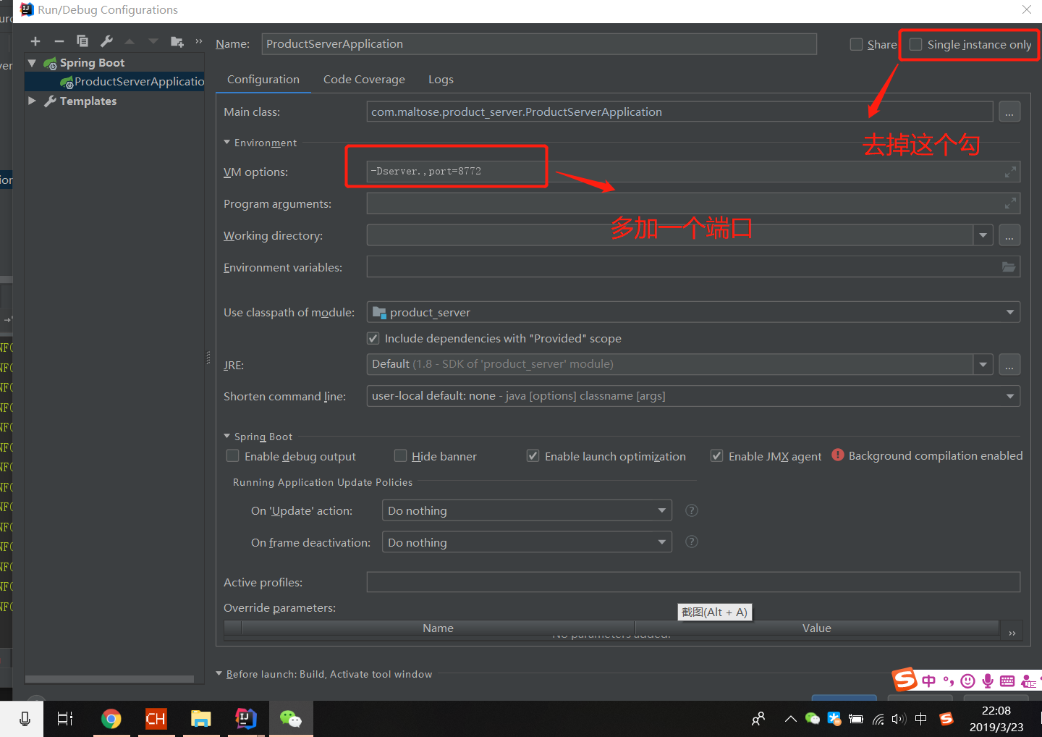
Task: Open JRE dropdown arrow
Action: pos(983,364)
